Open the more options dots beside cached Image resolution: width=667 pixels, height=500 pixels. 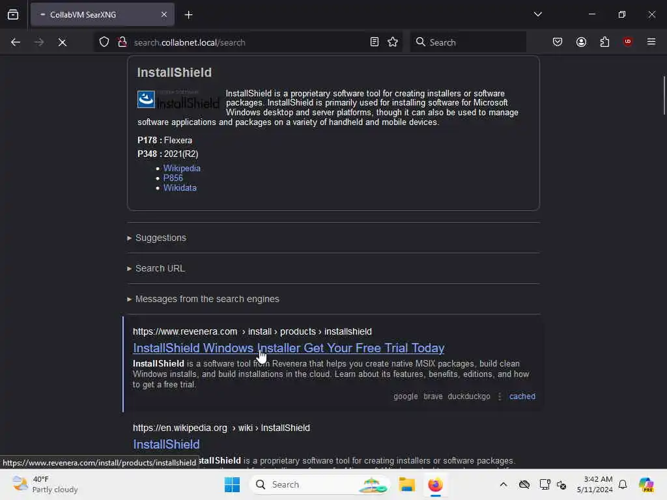tap(500, 396)
